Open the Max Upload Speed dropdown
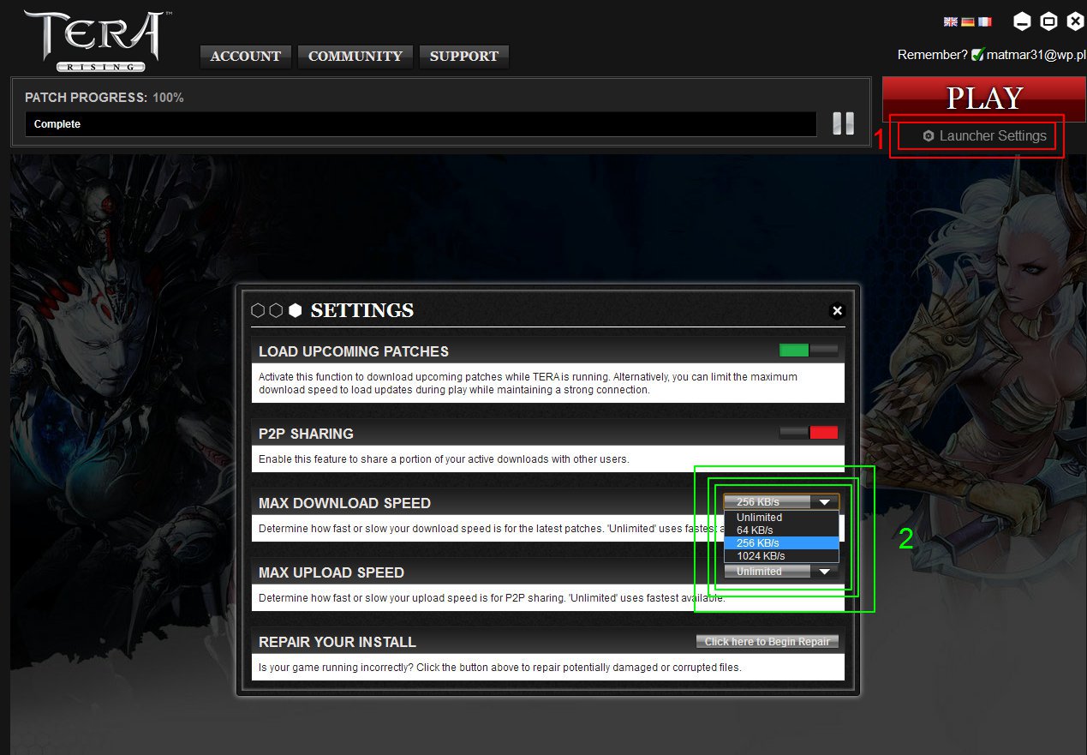This screenshot has width=1087, height=755. tap(781, 572)
